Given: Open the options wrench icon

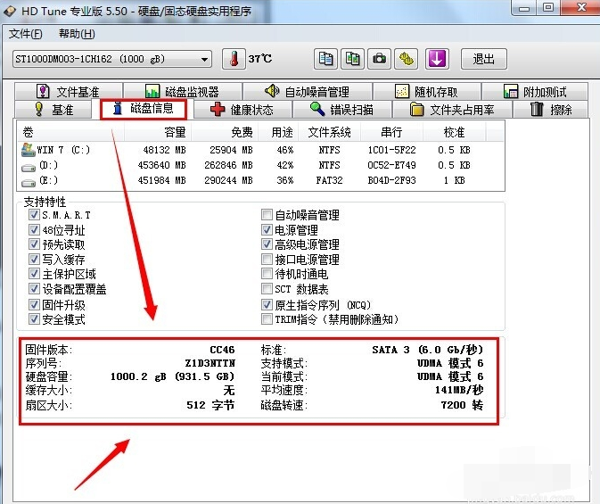Looking at the screenshot, I should [x=407, y=59].
